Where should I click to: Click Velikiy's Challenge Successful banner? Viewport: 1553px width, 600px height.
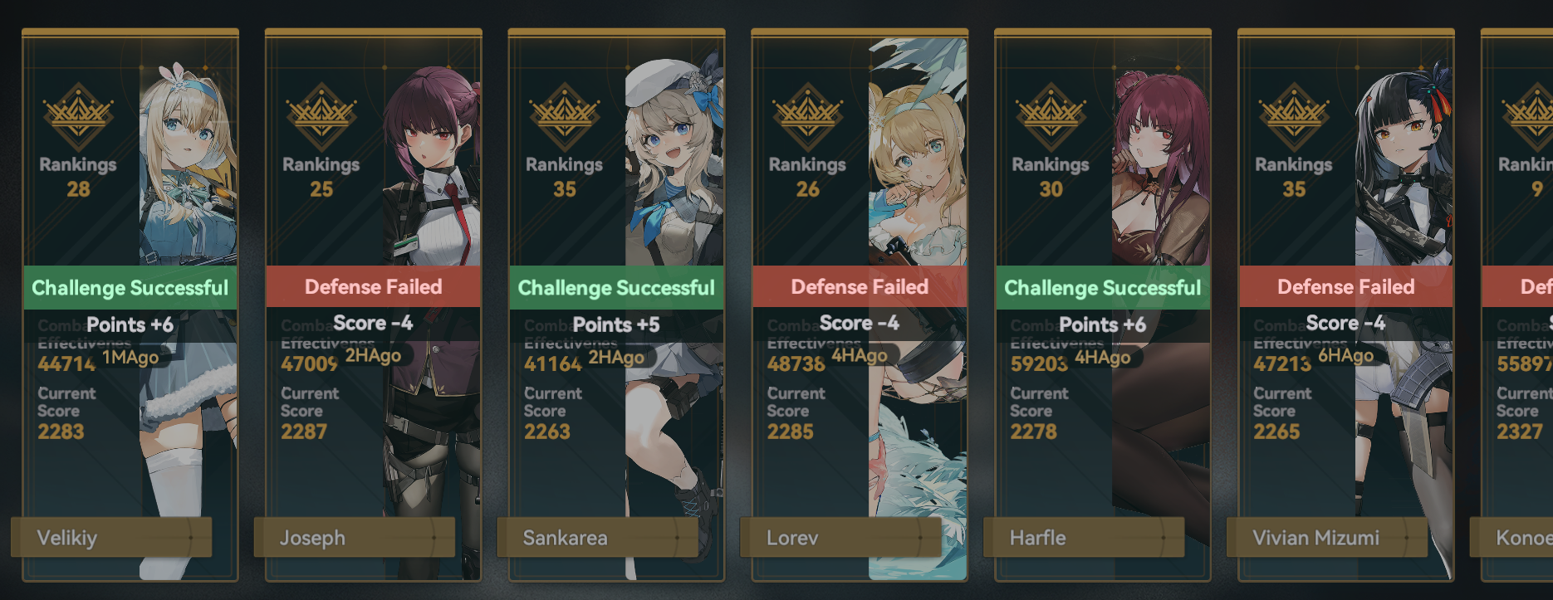coord(130,287)
